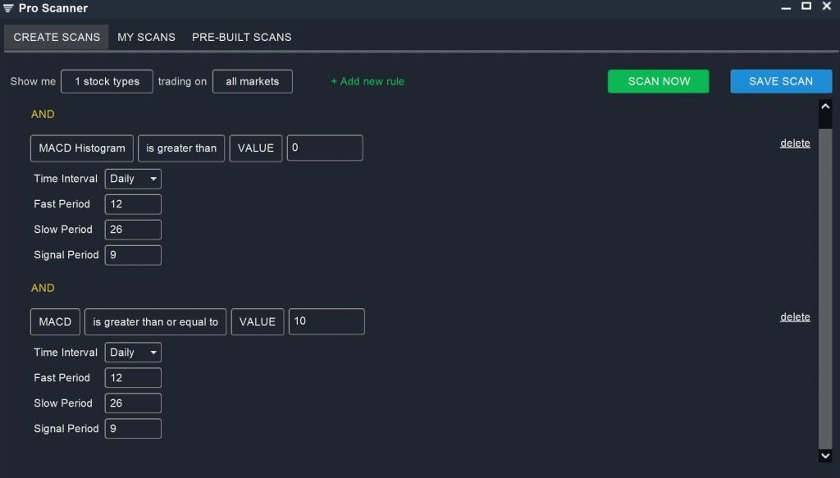Maximize the Pro Scanner window

coord(806,7)
